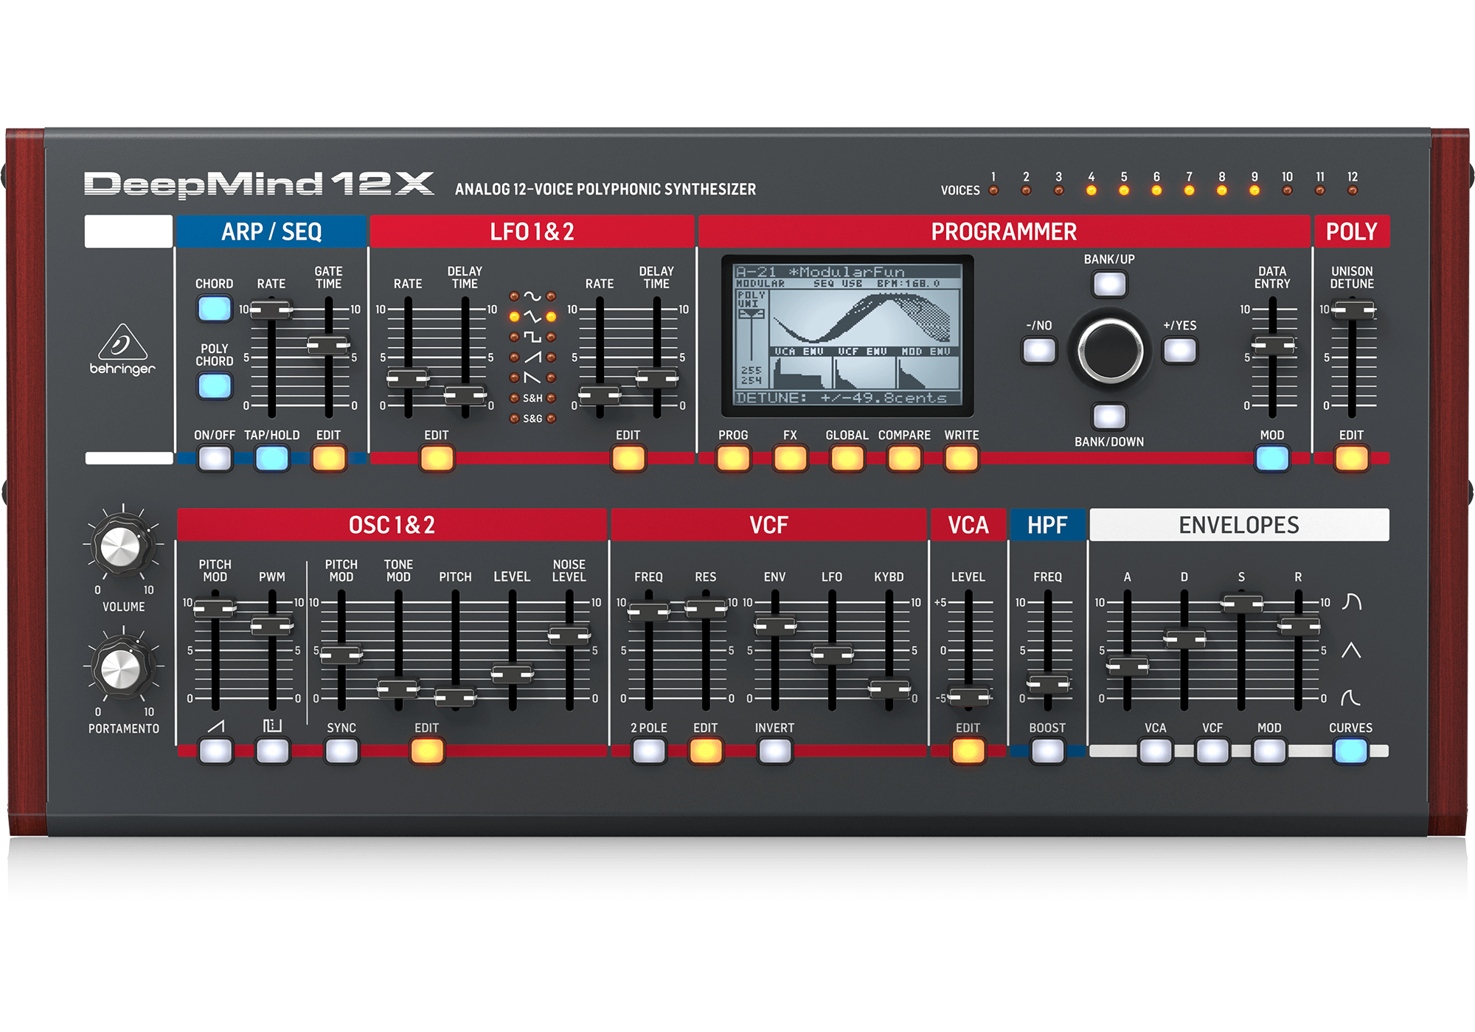Image resolution: width=1475 pixels, height=1032 pixels.
Task: Click ARP GATE TIME fader
Action: [328, 344]
